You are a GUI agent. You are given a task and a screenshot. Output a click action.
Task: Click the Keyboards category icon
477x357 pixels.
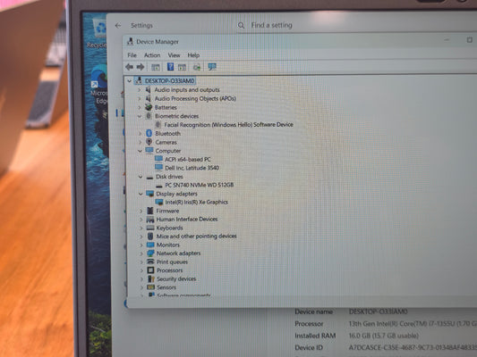point(150,228)
